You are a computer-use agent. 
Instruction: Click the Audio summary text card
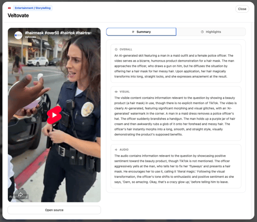click(x=176, y=166)
